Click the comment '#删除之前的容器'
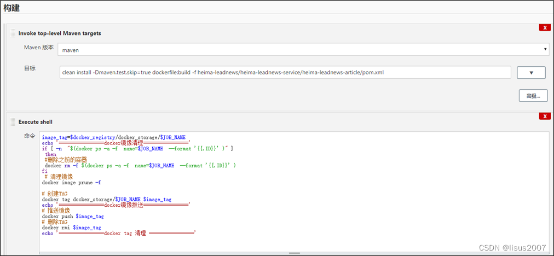 (x=66, y=160)
